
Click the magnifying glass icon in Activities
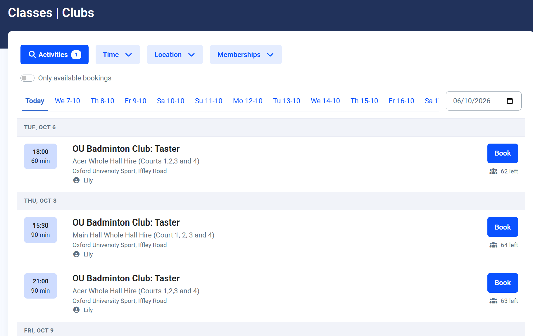coord(32,54)
